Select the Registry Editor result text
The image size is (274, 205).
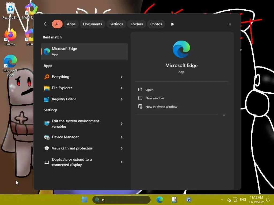point(64,99)
